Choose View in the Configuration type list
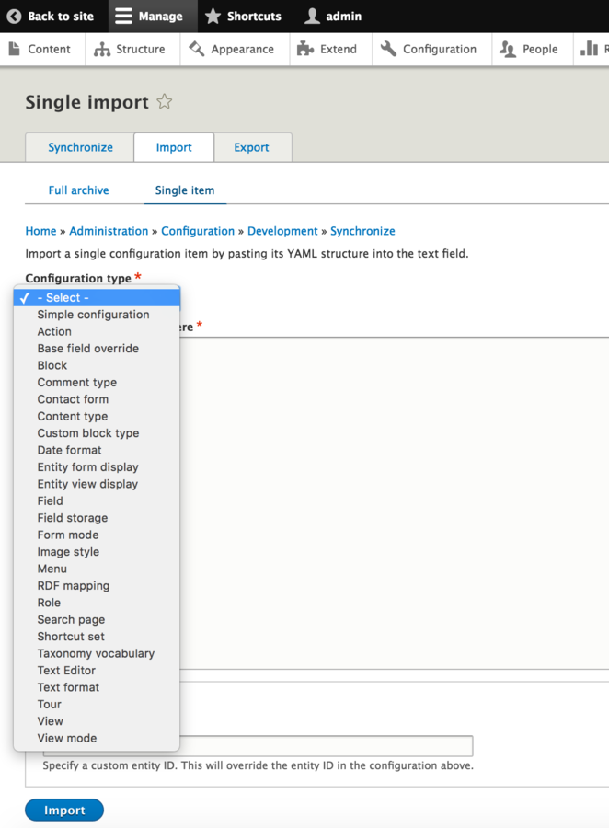 tap(50, 721)
